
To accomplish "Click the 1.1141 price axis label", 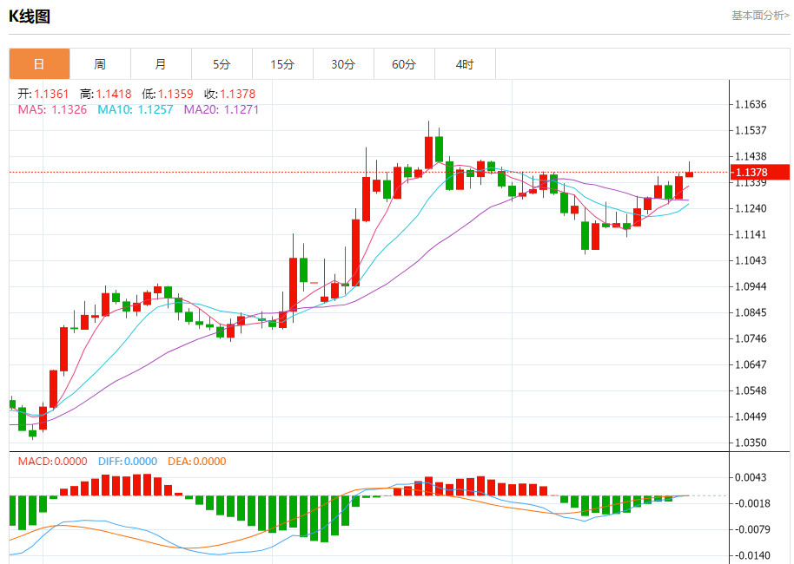I will click(751, 234).
